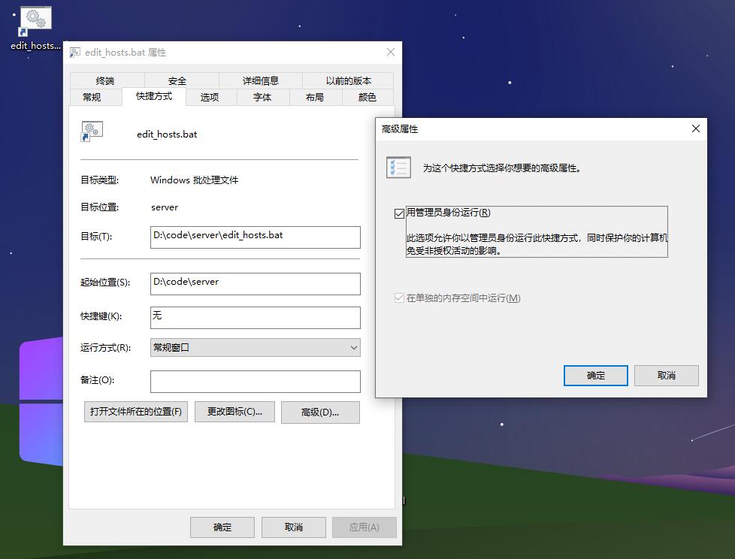Image resolution: width=735 pixels, height=559 pixels.
Task: Click the edit_hosts.bat name text field
Action: [167, 134]
